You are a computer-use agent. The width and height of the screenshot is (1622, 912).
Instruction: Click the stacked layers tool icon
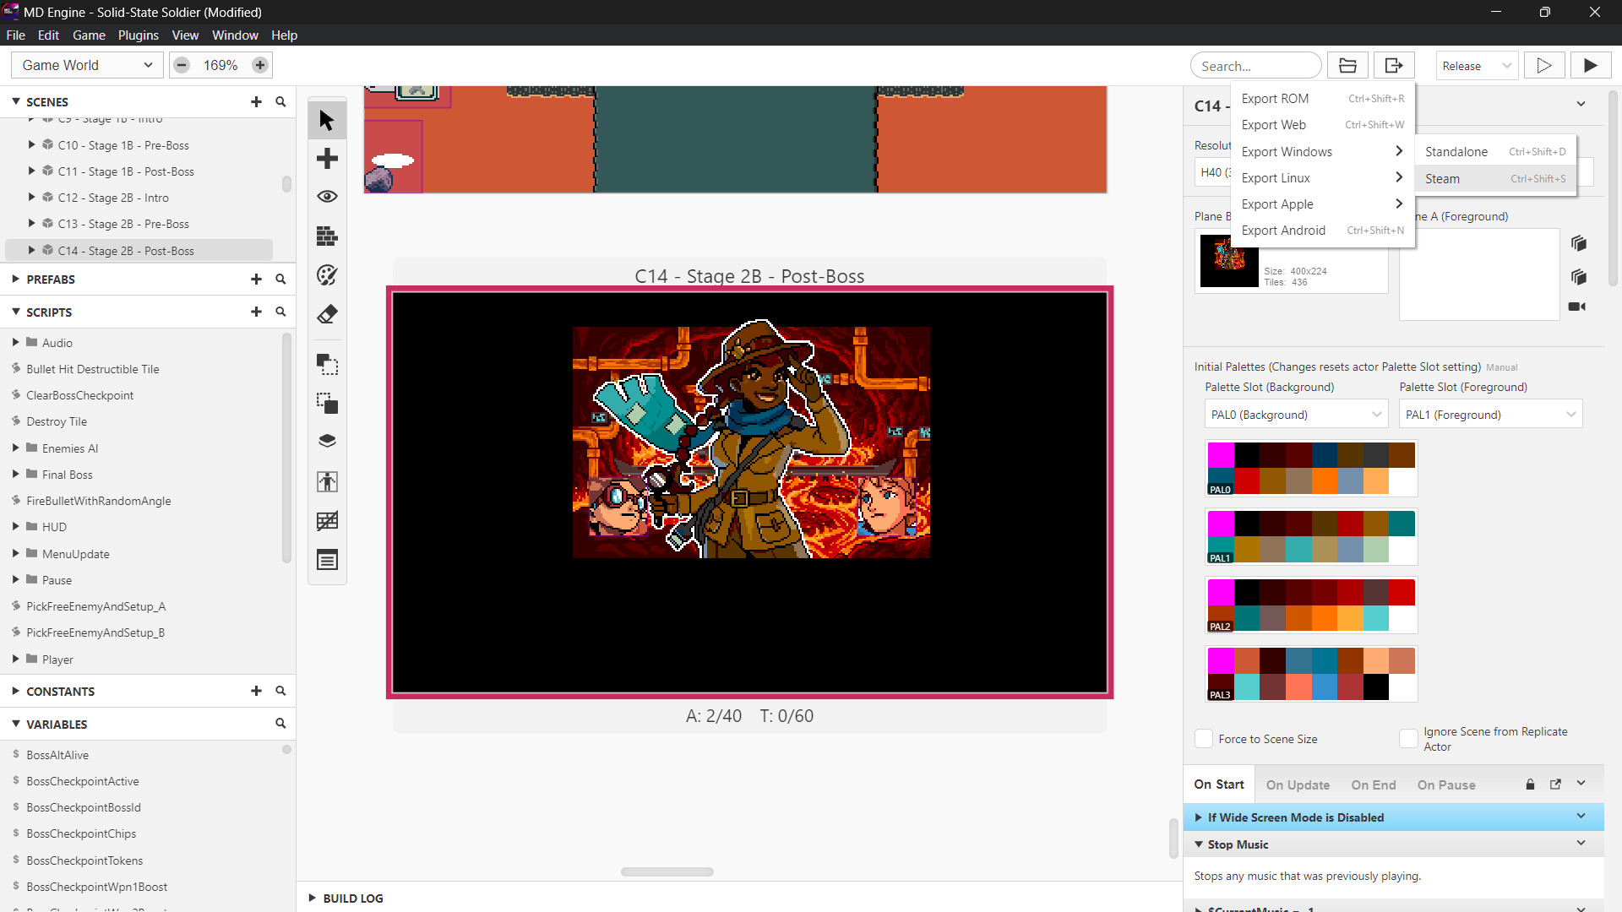(327, 441)
